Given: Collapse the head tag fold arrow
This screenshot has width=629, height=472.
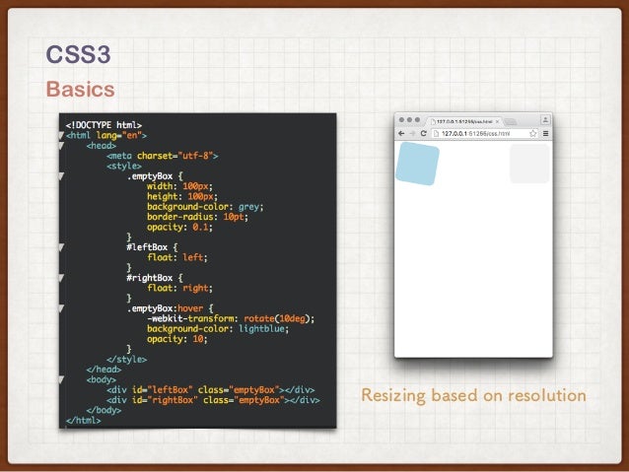Looking at the screenshot, I should (x=61, y=146).
